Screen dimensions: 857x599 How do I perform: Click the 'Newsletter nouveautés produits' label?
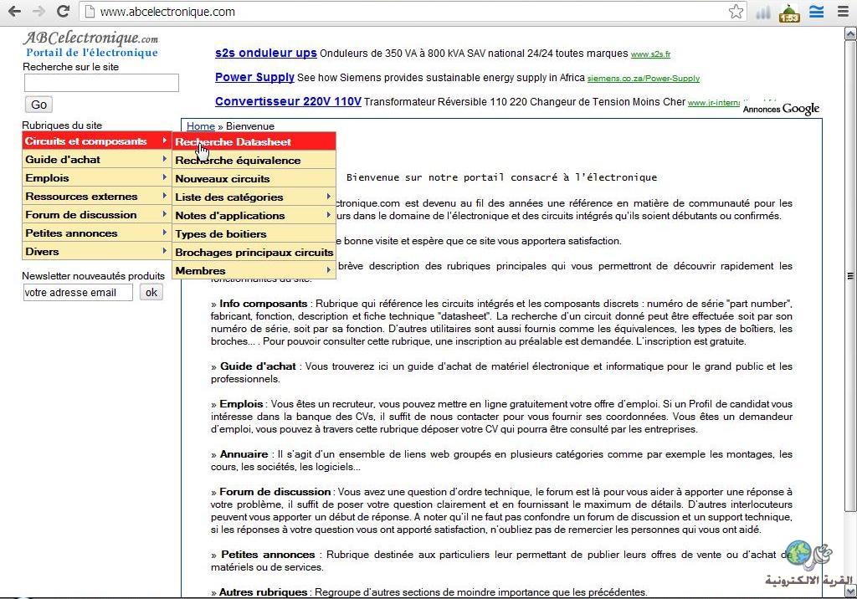pos(94,276)
